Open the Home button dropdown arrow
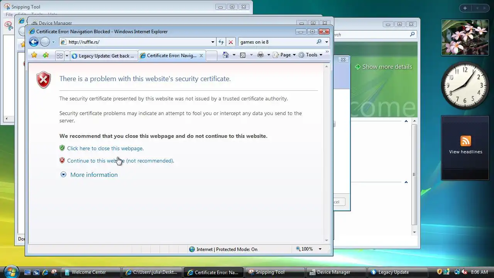Viewport: 494px width, 278px height. 234,55
